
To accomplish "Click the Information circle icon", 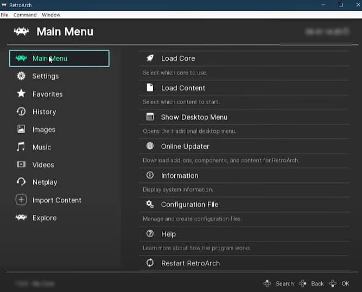I will tap(150, 175).
